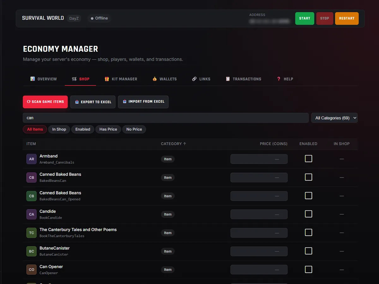Click the price field for Canterbury Tales

point(259,233)
